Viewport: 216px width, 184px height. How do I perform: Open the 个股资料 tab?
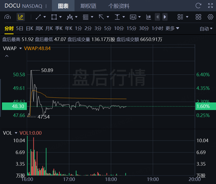[x=119, y=6]
